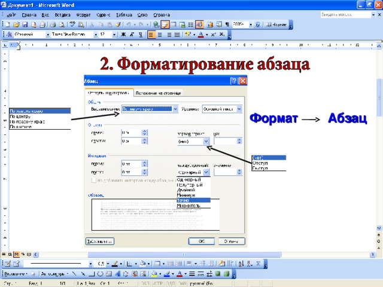Click the 'перед' spacing stepper arrows
This screenshot has height=287, width=383.
click(x=144, y=164)
